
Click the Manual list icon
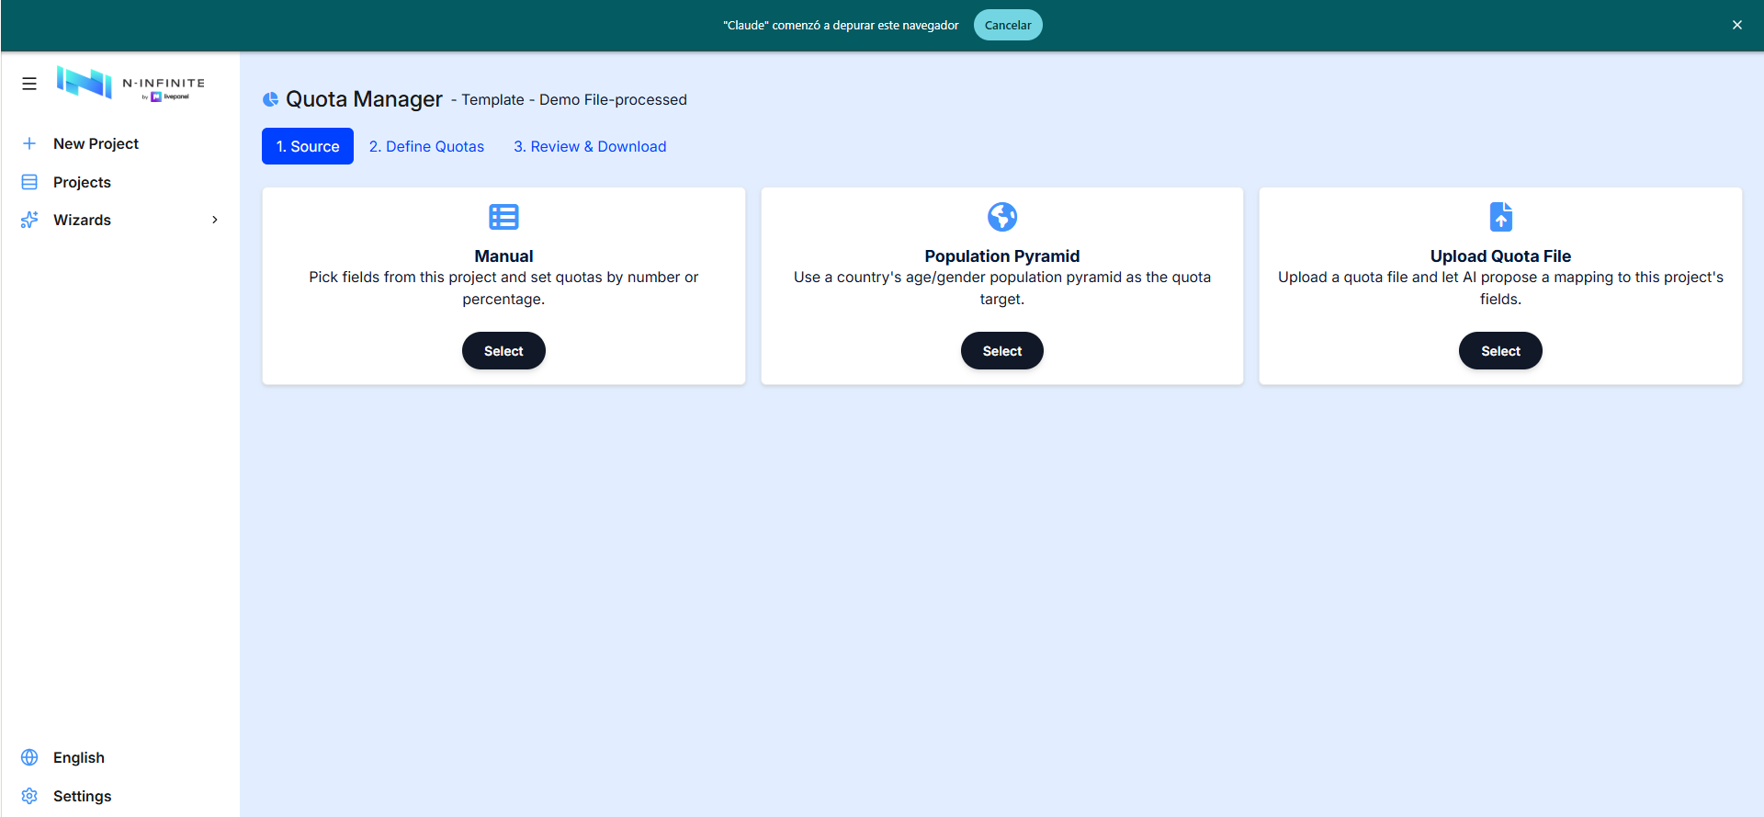(503, 217)
